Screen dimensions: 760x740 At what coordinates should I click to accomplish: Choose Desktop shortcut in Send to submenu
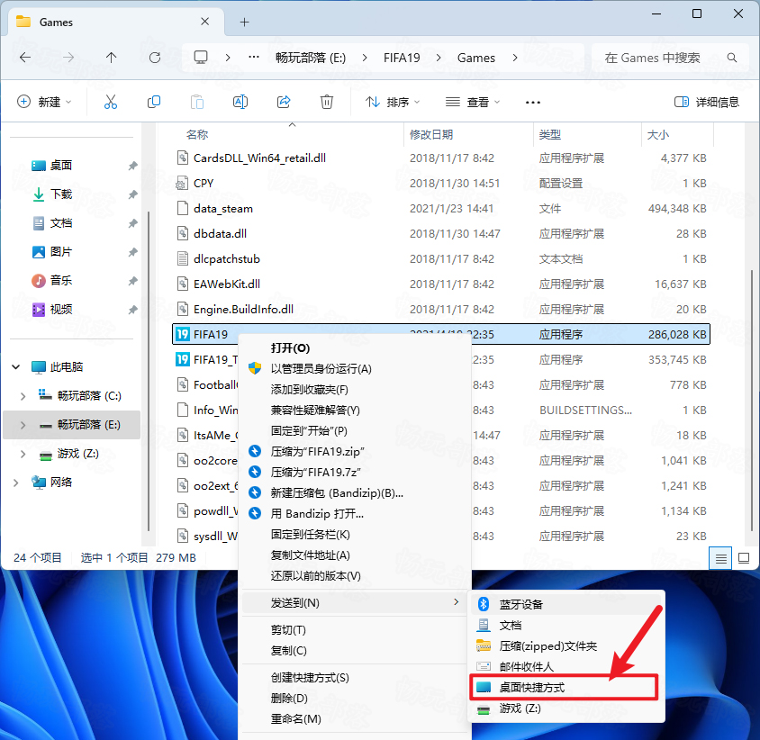(564, 687)
